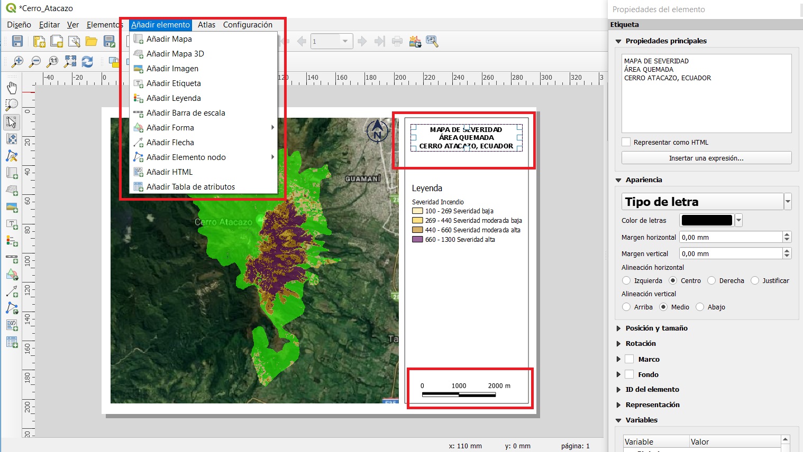Open the Atlas menu
Viewport: 803px width, 452px height.
pos(206,25)
